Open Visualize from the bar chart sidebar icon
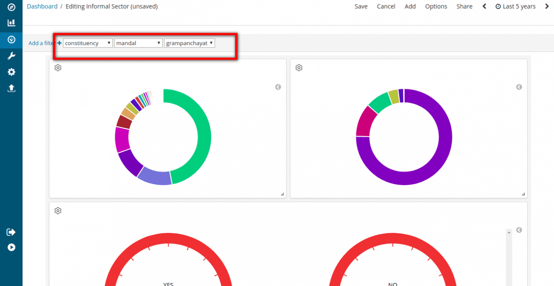554x286 pixels. 12,23
